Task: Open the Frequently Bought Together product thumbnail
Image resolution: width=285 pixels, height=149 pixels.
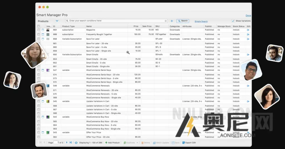Action: click(48, 34)
